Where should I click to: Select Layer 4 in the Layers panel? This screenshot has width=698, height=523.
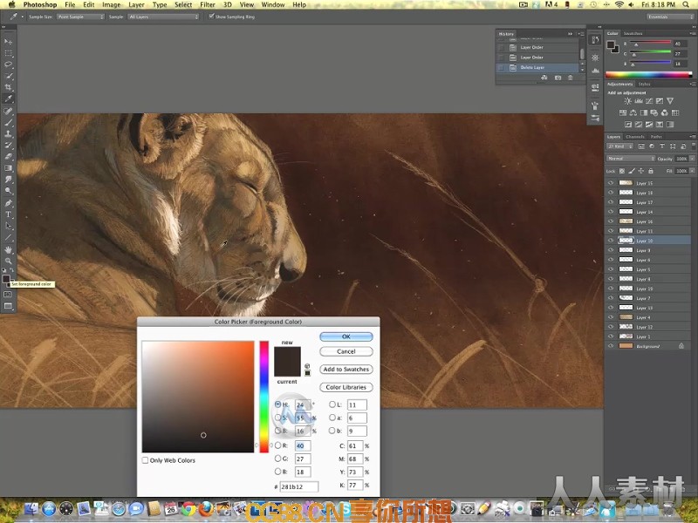pyautogui.click(x=647, y=317)
